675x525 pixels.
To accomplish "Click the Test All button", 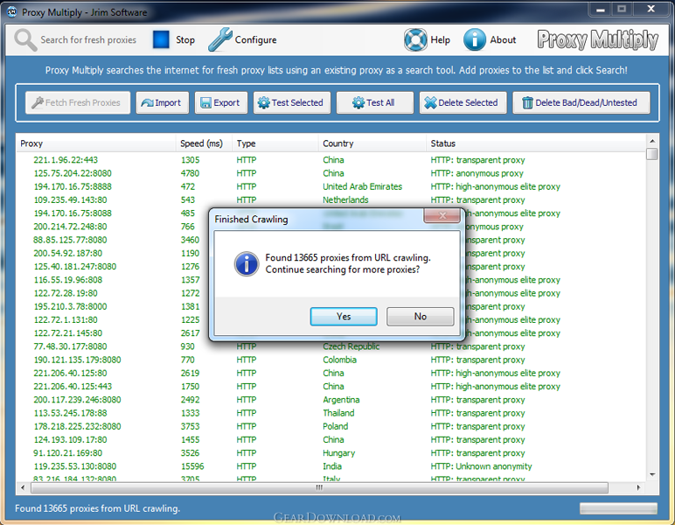I will coord(374,102).
